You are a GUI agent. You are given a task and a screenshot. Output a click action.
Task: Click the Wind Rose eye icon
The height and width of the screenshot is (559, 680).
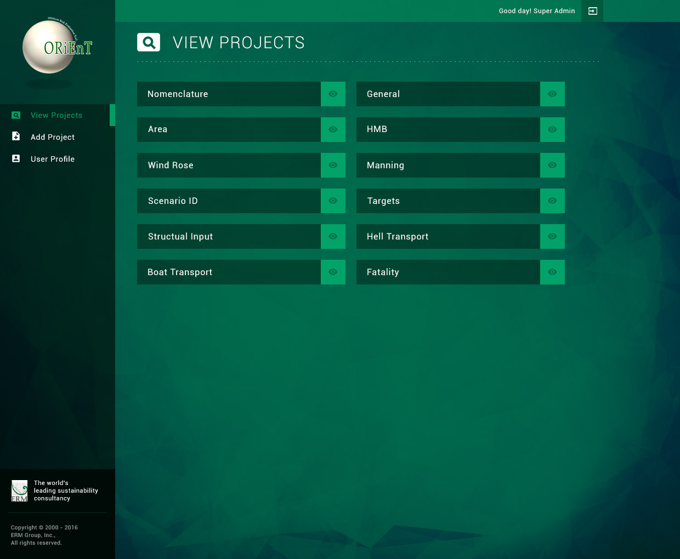[333, 166]
